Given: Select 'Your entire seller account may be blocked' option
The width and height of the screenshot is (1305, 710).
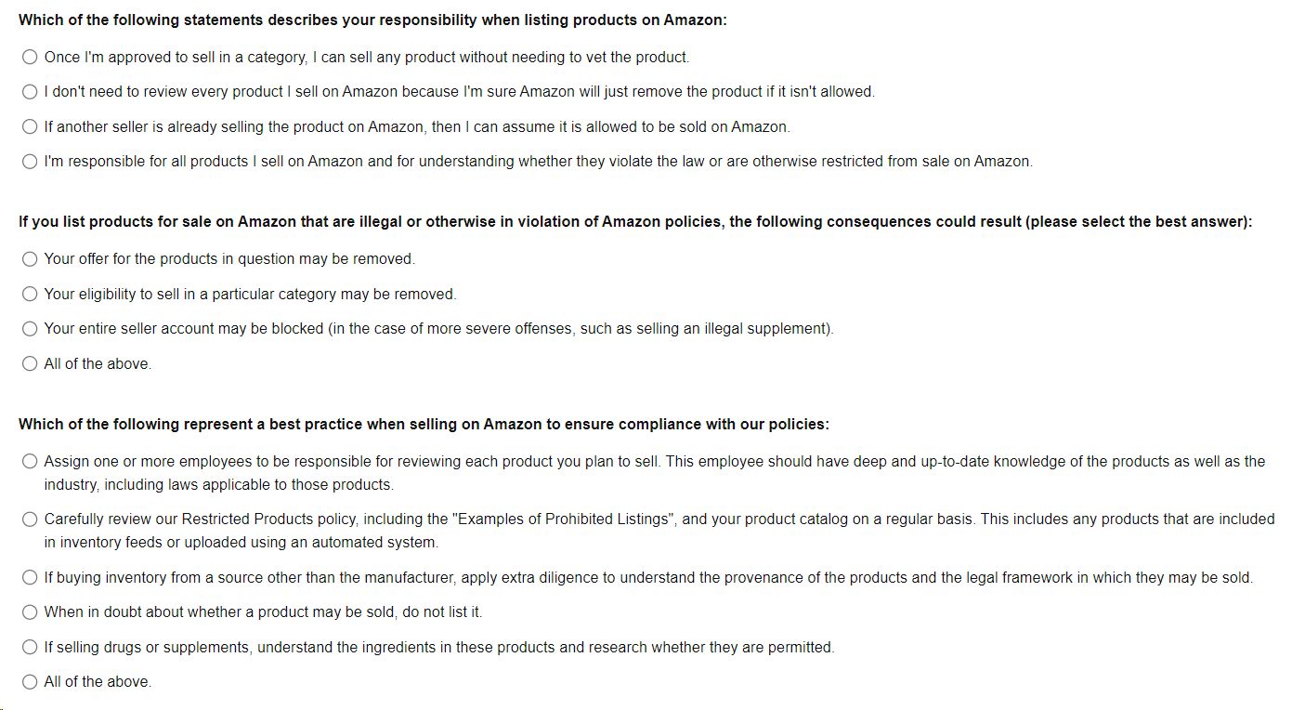Looking at the screenshot, I should pyautogui.click(x=30, y=329).
